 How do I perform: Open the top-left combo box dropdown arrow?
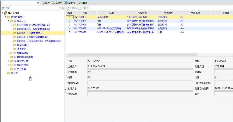(x=38, y=3)
